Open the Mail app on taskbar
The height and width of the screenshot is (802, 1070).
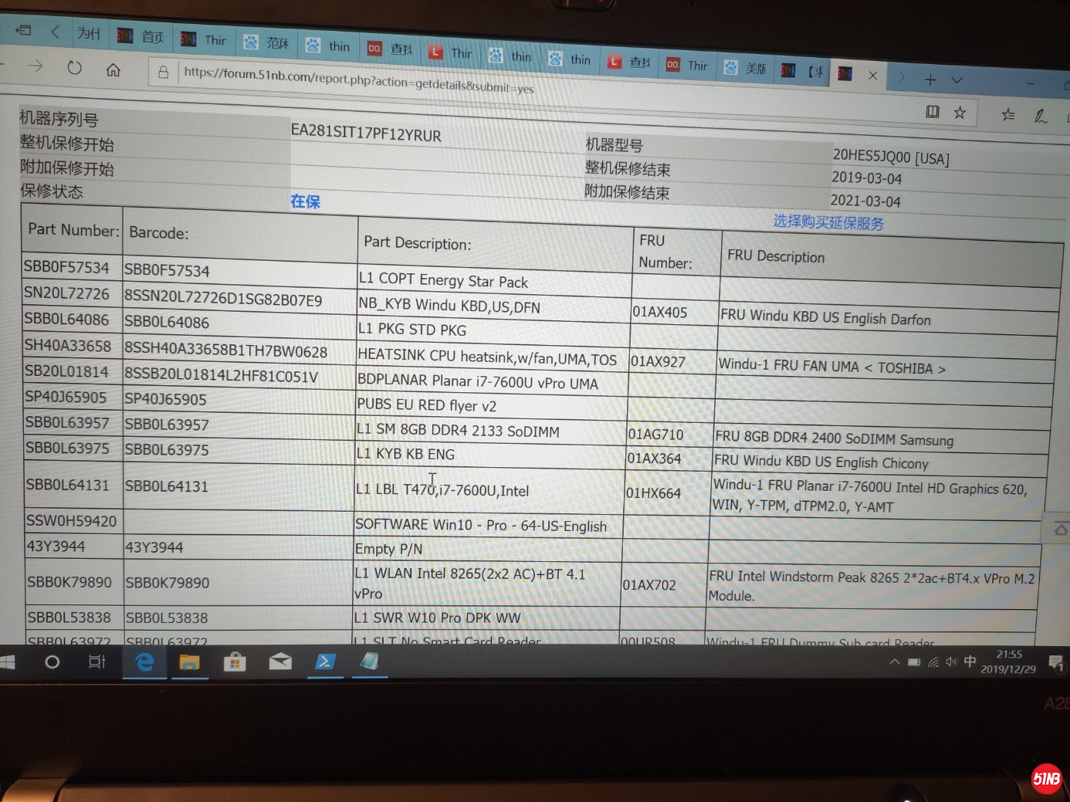click(x=279, y=662)
